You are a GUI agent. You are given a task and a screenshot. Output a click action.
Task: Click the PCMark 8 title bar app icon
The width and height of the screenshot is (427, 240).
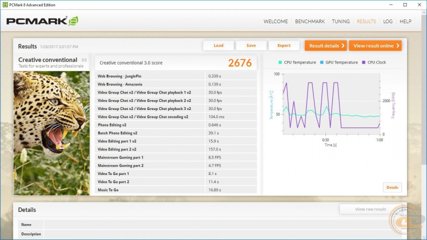click(5, 4)
